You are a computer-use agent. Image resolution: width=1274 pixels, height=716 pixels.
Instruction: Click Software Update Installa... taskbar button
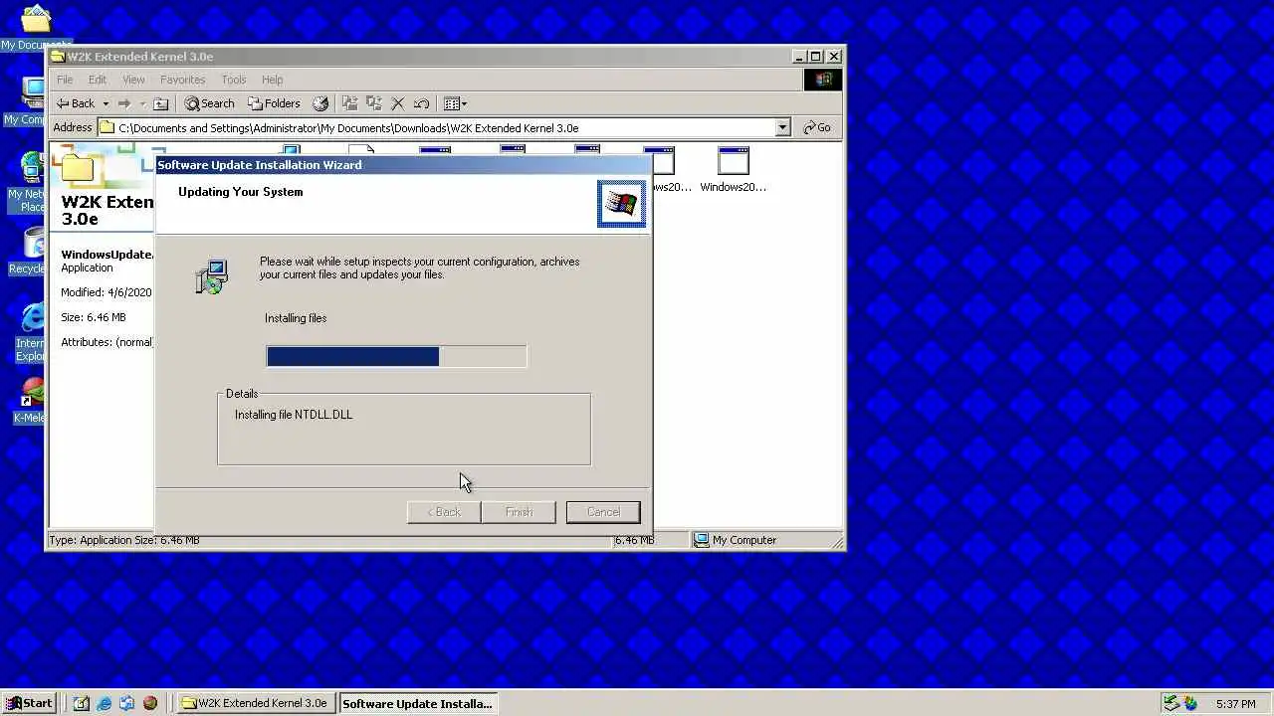click(x=417, y=703)
